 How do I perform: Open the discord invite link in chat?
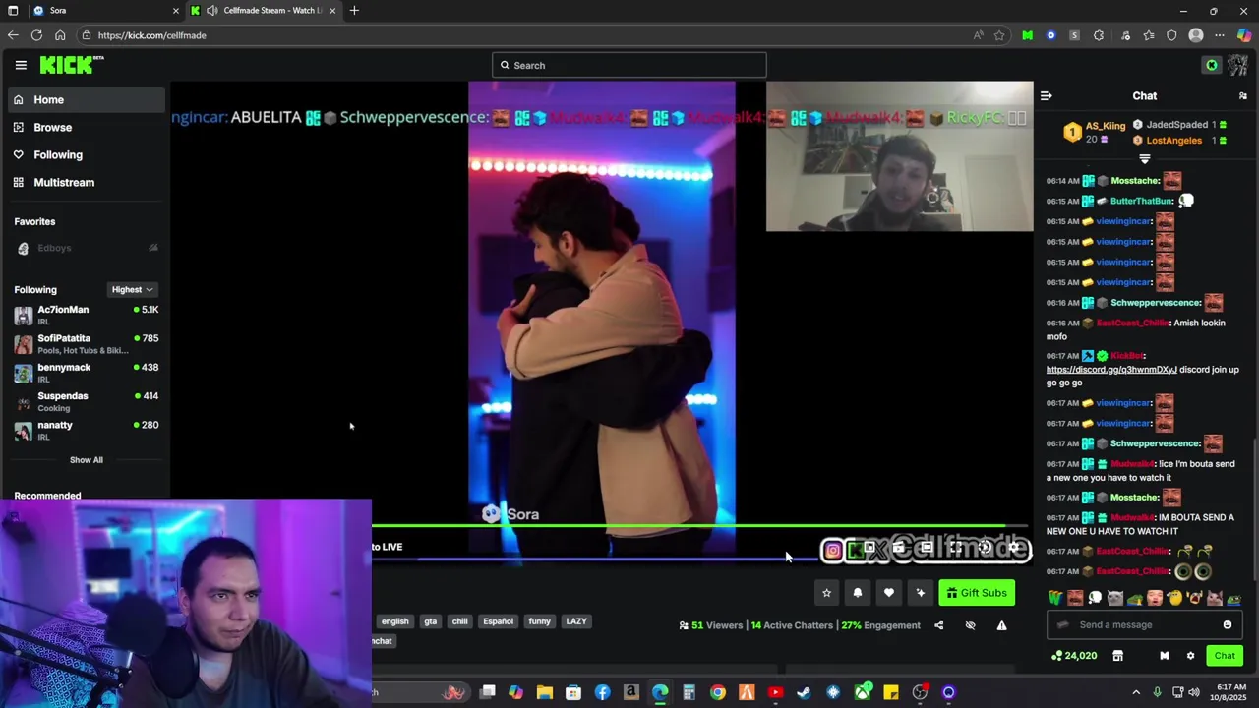pos(1111,370)
